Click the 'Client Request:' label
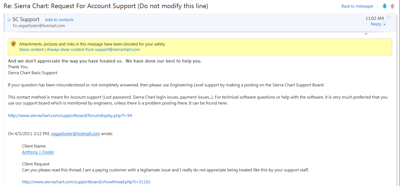Viewport: 400px width, 186px height. click(36, 164)
